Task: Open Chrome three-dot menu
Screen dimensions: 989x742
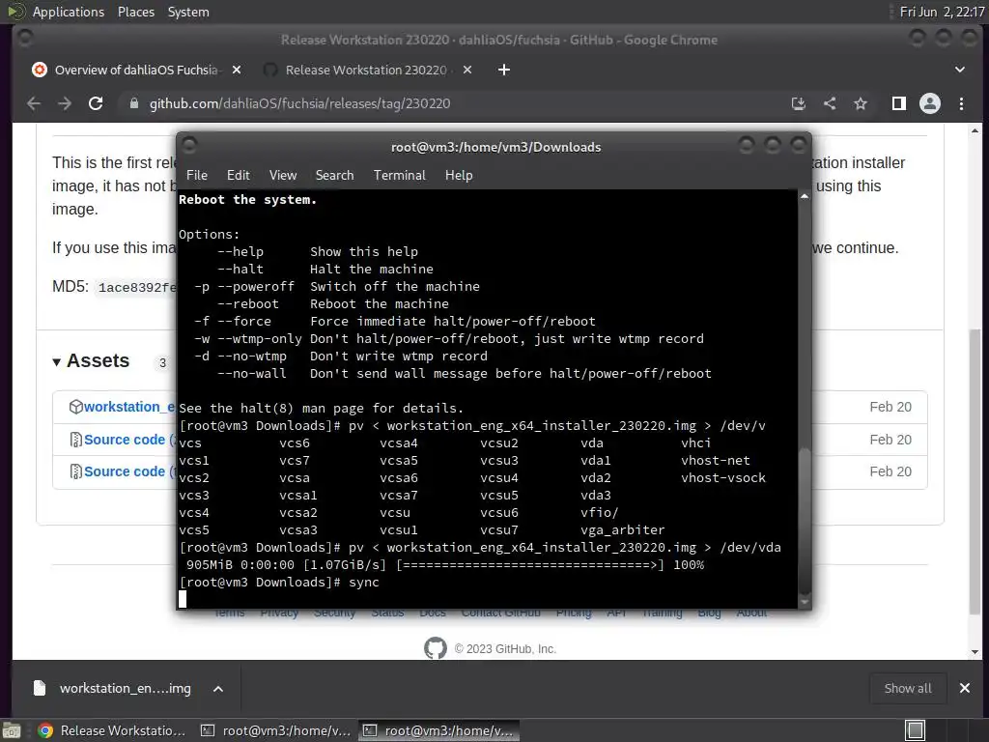Action: click(961, 103)
